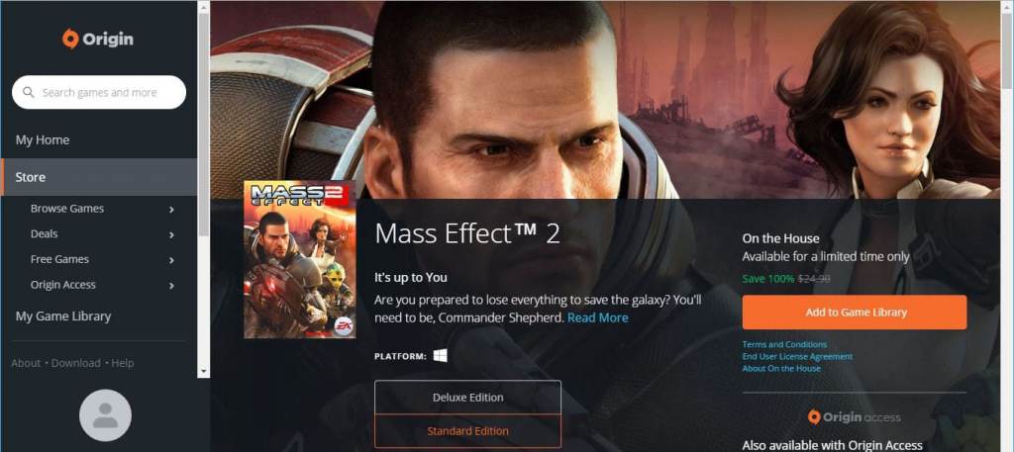The image size is (1014, 452).
Task: Open the Read More link
Action: pyautogui.click(x=597, y=317)
